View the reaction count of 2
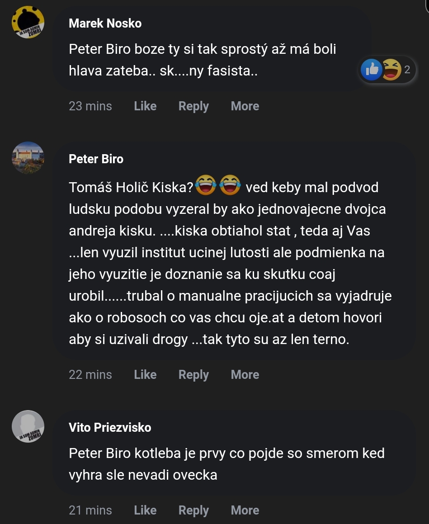Image resolution: width=429 pixels, height=524 pixels. pyautogui.click(x=407, y=70)
